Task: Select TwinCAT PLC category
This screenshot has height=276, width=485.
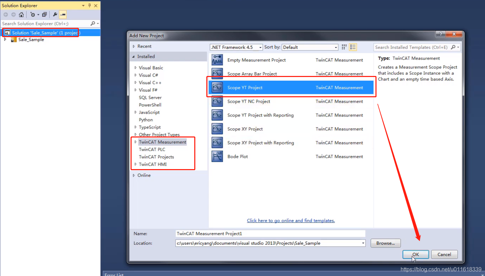Action: click(x=152, y=150)
